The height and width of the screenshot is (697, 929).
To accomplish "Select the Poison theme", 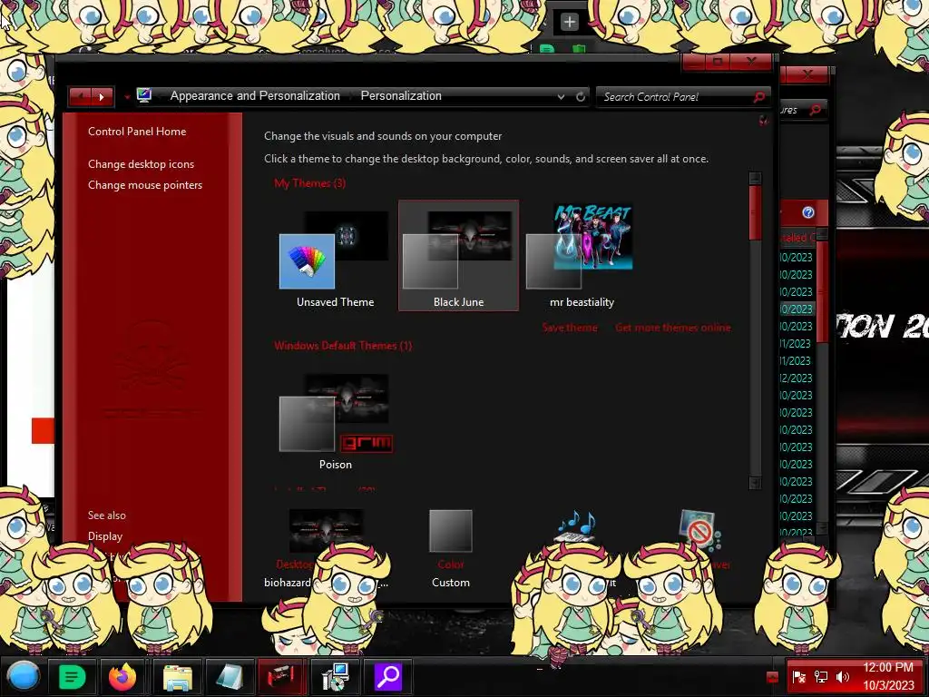I will (336, 419).
